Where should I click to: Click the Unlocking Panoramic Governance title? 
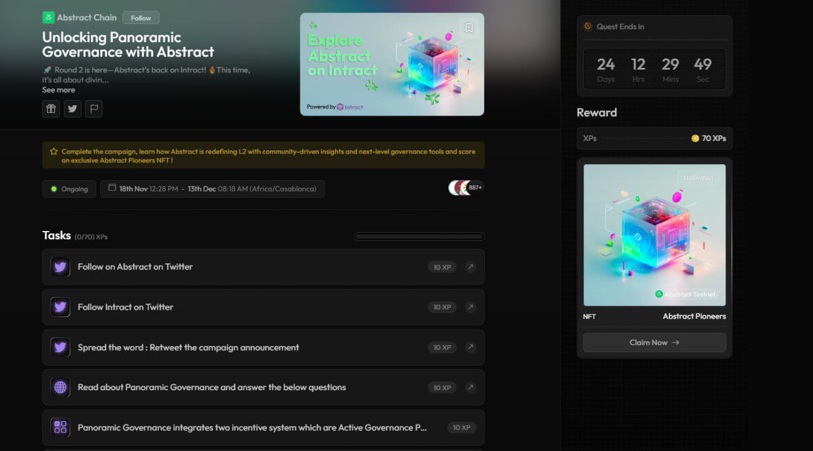[x=128, y=44]
